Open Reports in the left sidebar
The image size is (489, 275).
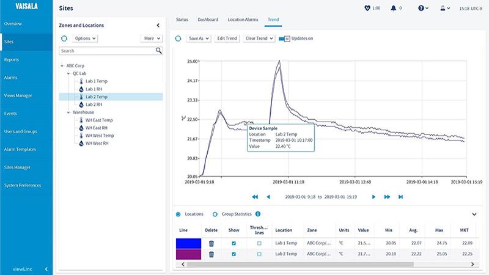(x=12, y=59)
